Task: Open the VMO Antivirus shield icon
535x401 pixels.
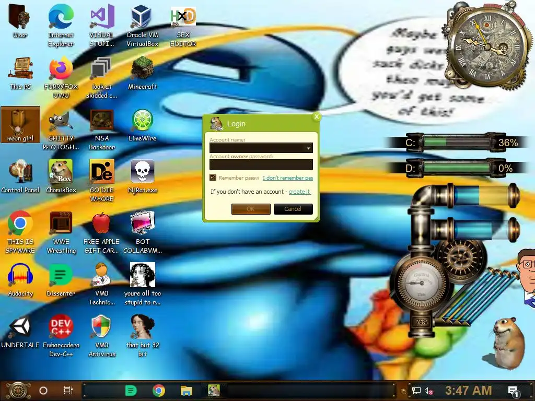Action: pyautogui.click(x=102, y=336)
